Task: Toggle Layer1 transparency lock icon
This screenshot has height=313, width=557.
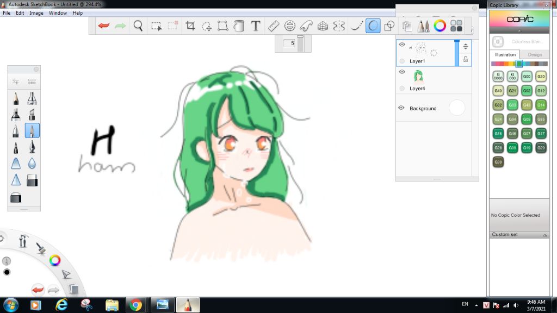Action: pos(466,59)
